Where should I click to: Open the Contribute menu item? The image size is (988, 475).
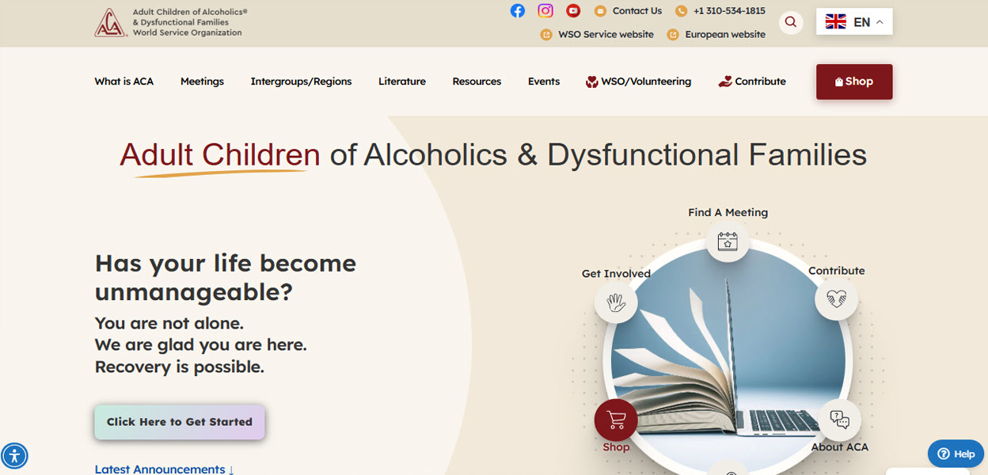tap(752, 82)
